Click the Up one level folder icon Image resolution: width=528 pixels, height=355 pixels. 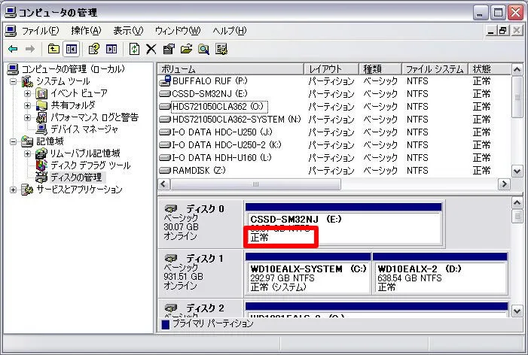click(x=53, y=49)
